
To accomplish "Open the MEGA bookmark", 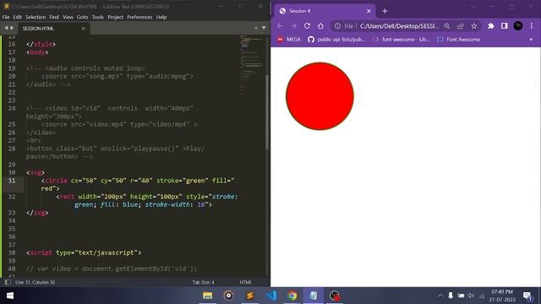I will pyautogui.click(x=289, y=40).
